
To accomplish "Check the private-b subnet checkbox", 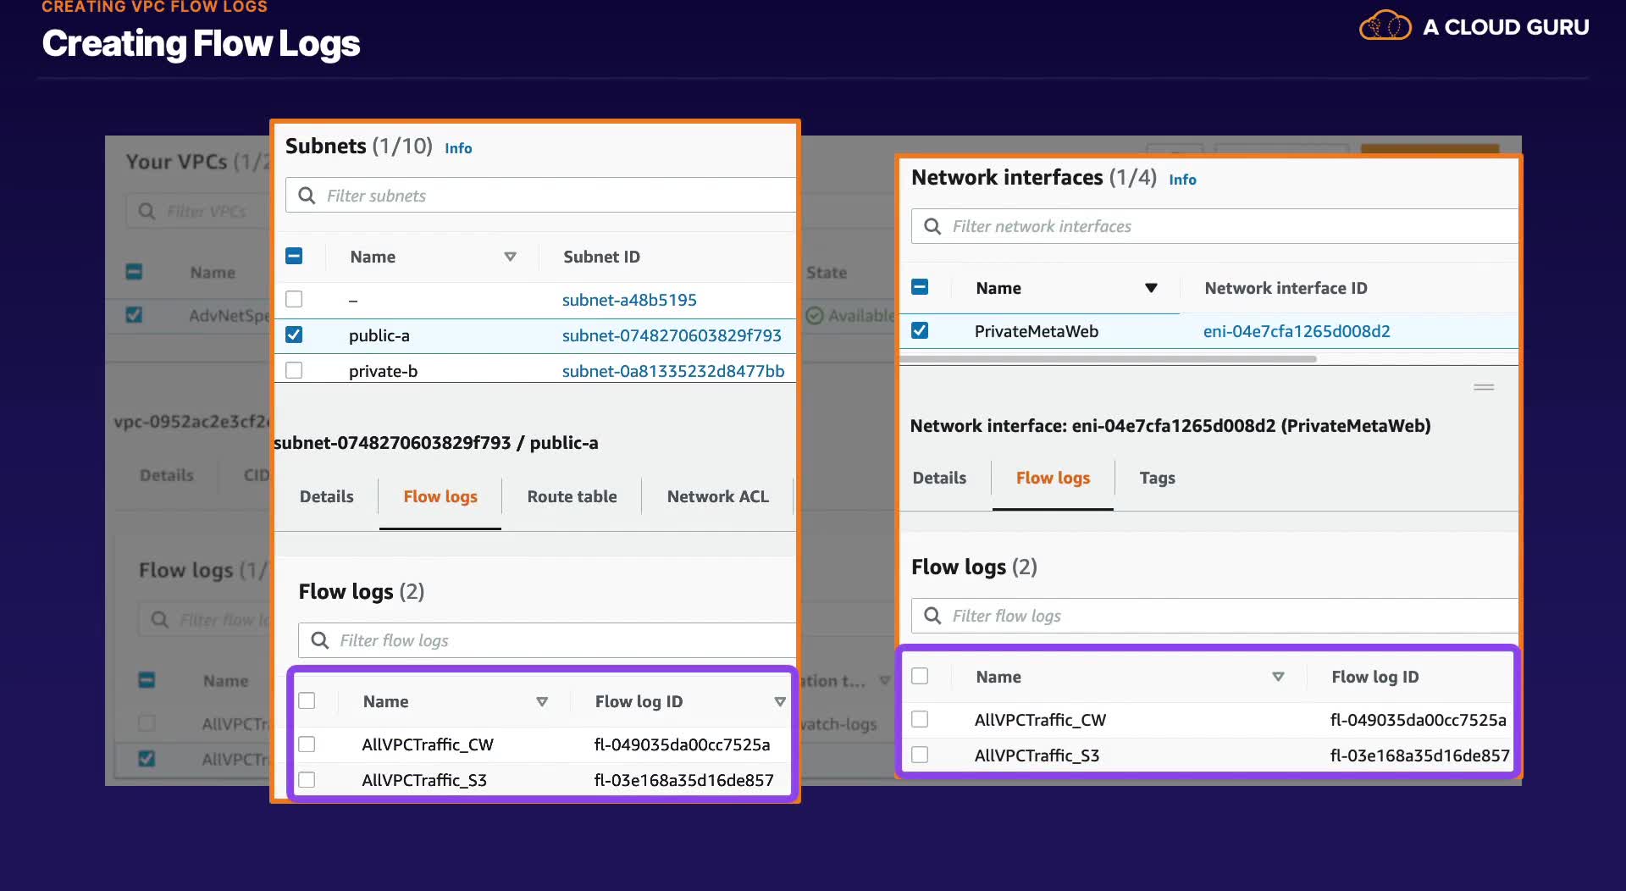I will [294, 370].
